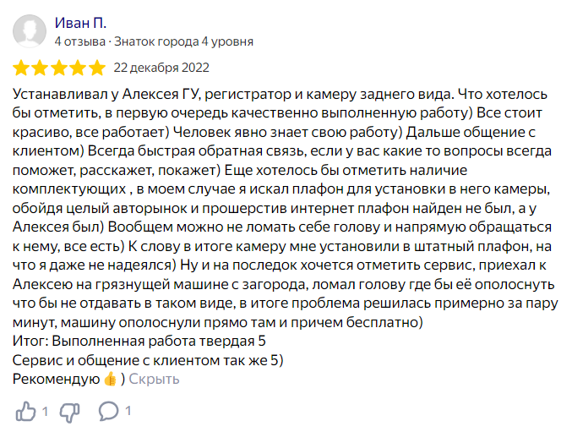572x432 pixels.
Task: Click the thumbs-up emoji after "Рекомендую"
Action: (x=110, y=379)
